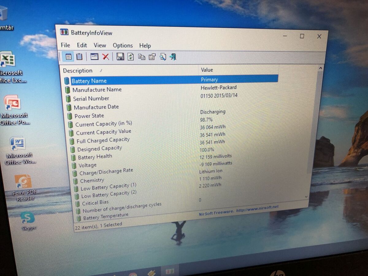Click the scrollbar down arrow in list

306,196
